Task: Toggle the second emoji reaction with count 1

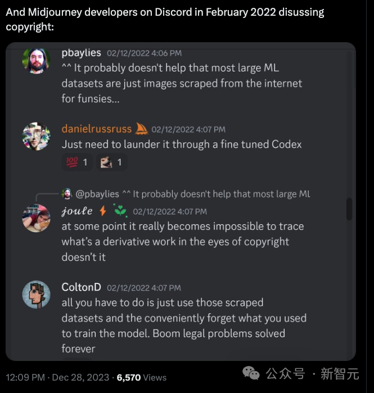Action: tap(111, 163)
